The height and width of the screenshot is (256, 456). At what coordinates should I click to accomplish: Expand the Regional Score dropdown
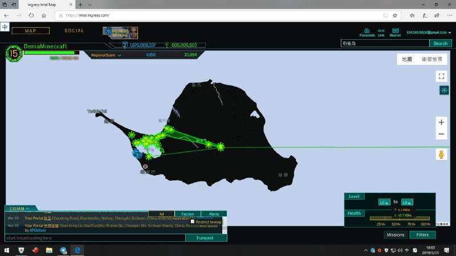120,55
